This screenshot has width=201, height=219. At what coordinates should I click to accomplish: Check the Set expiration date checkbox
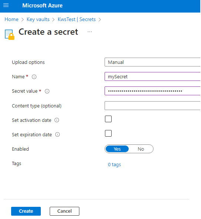[108, 133]
